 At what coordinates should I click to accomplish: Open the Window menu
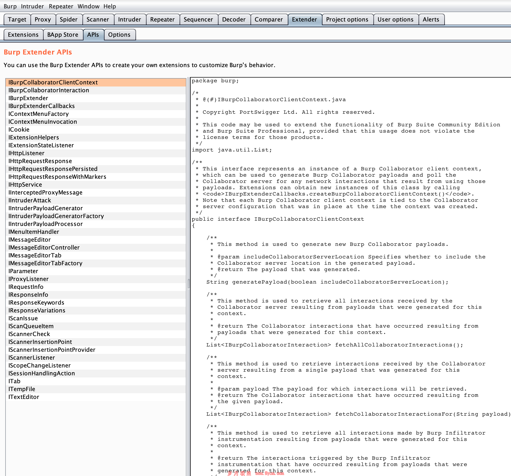click(x=88, y=6)
